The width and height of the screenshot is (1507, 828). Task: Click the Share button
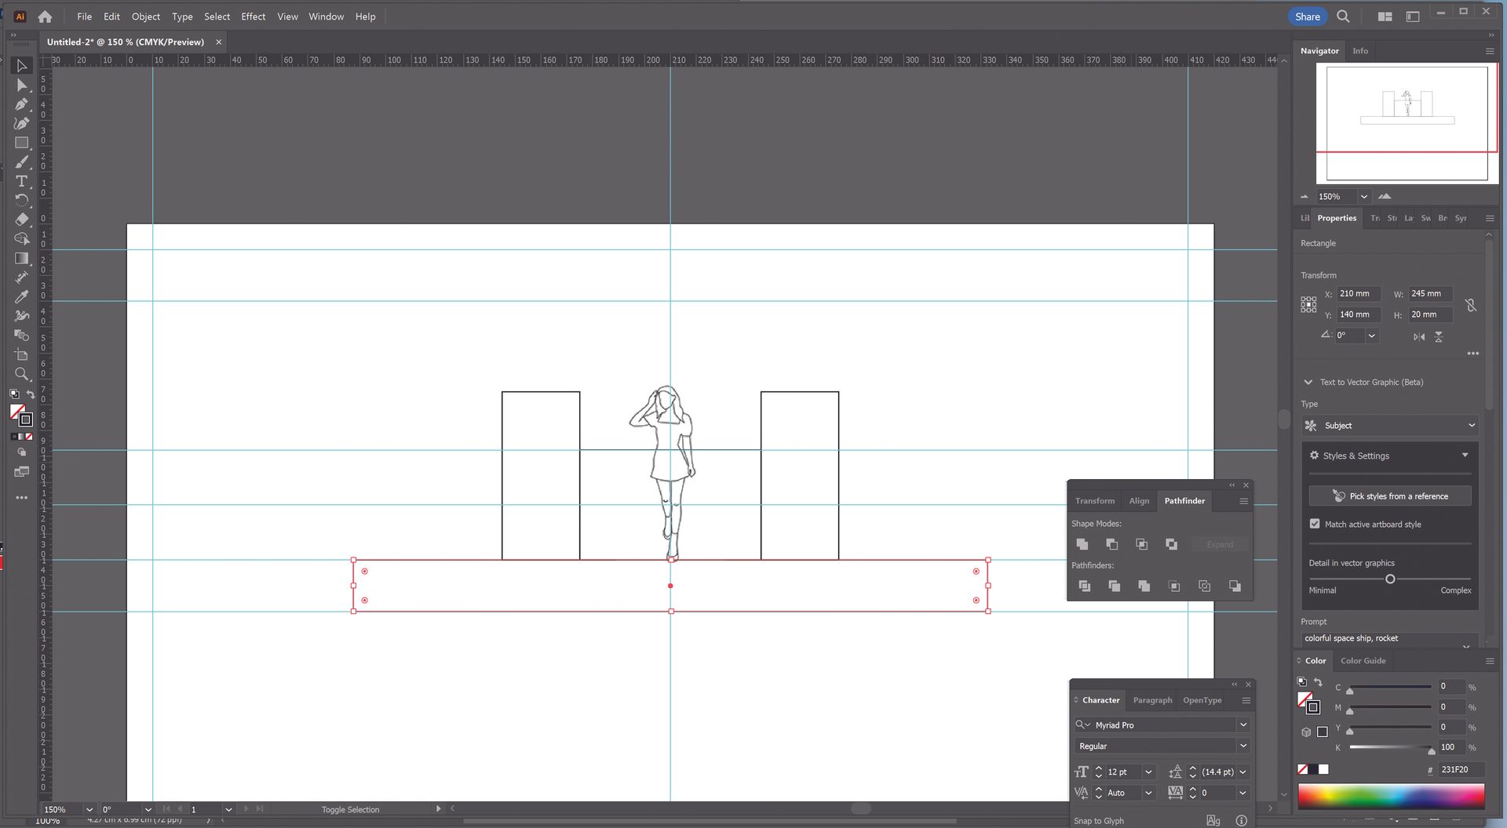[x=1307, y=16]
